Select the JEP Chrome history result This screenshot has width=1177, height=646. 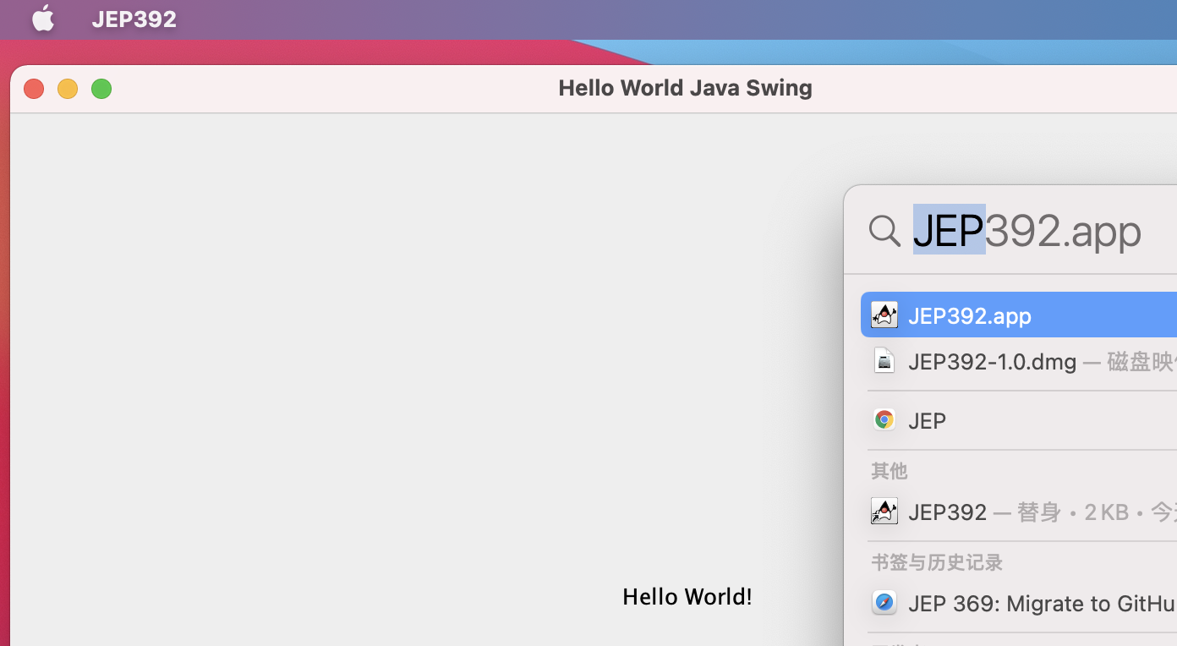[x=927, y=419]
